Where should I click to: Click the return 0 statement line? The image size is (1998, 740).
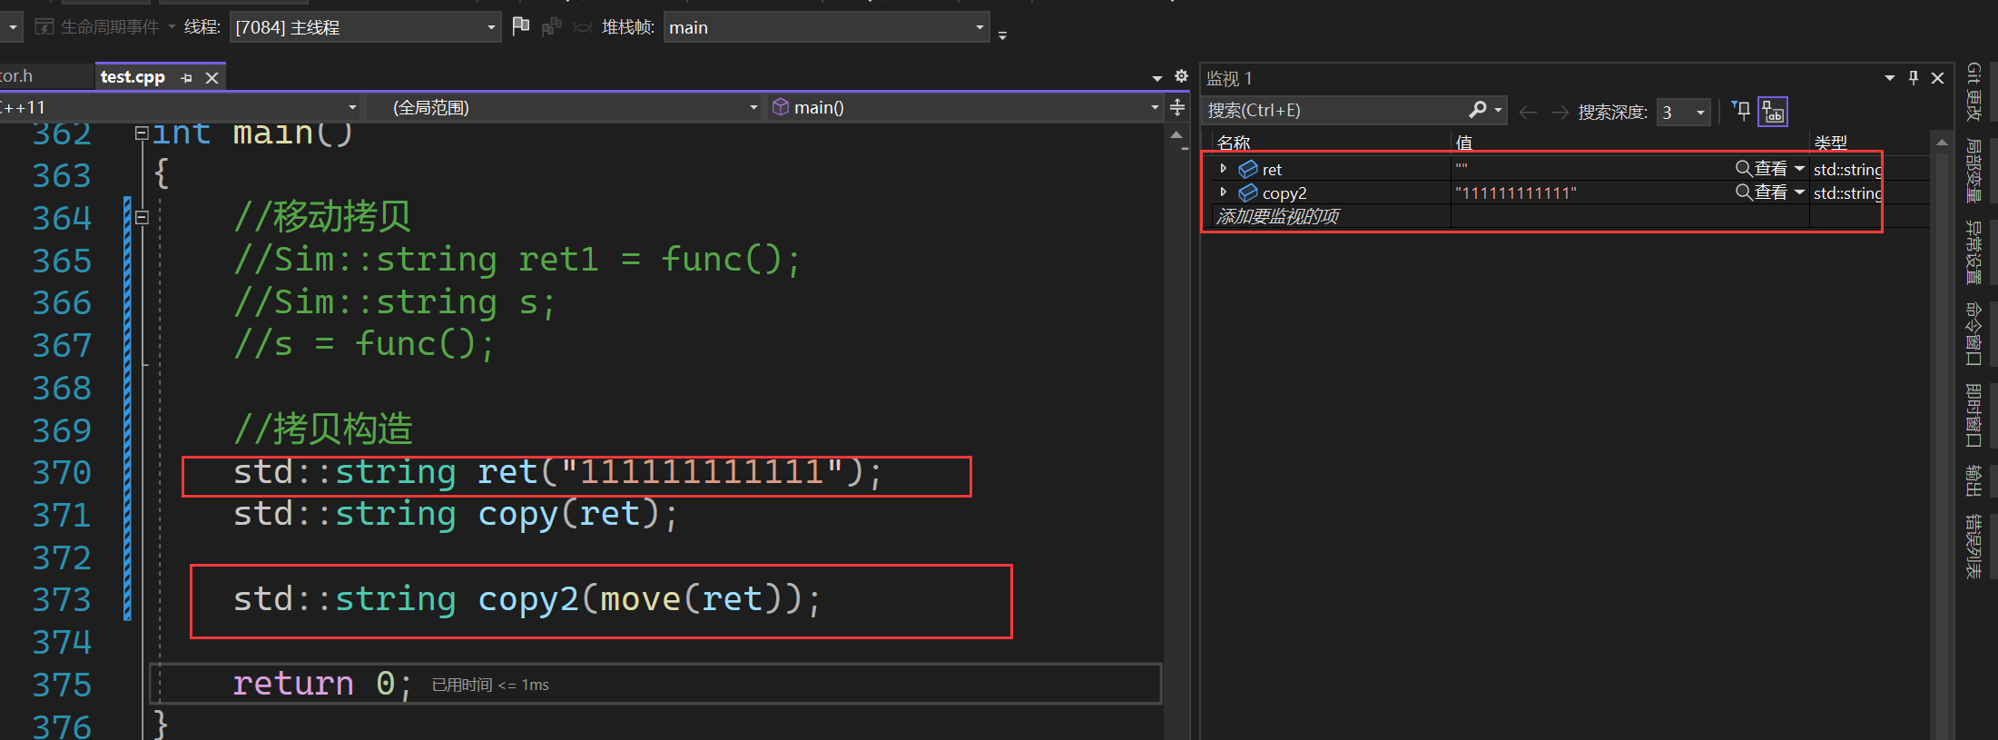(322, 684)
